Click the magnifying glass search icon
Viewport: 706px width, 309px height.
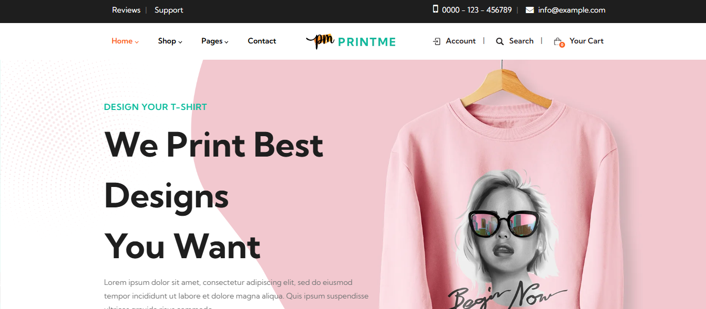[499, 41]
